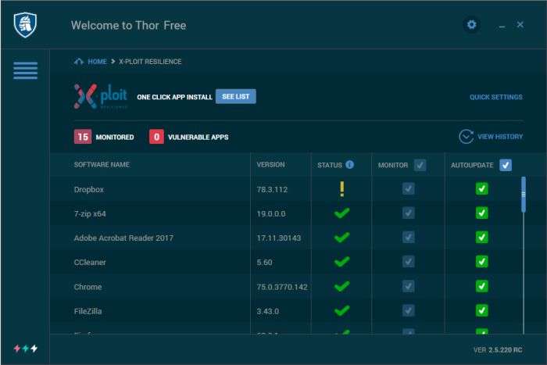Click CCleaner version 5.60
Image resolution: width=547 pixels, height=365 pixels.
coord(264,263)
